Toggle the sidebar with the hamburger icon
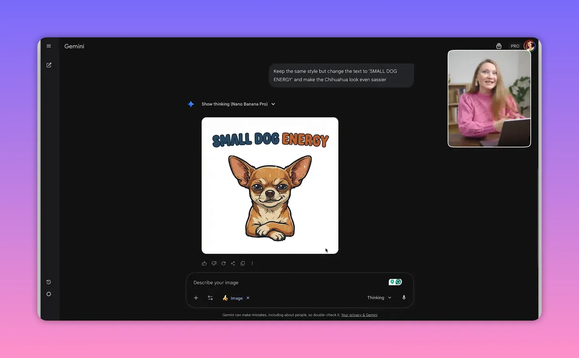 48,46
